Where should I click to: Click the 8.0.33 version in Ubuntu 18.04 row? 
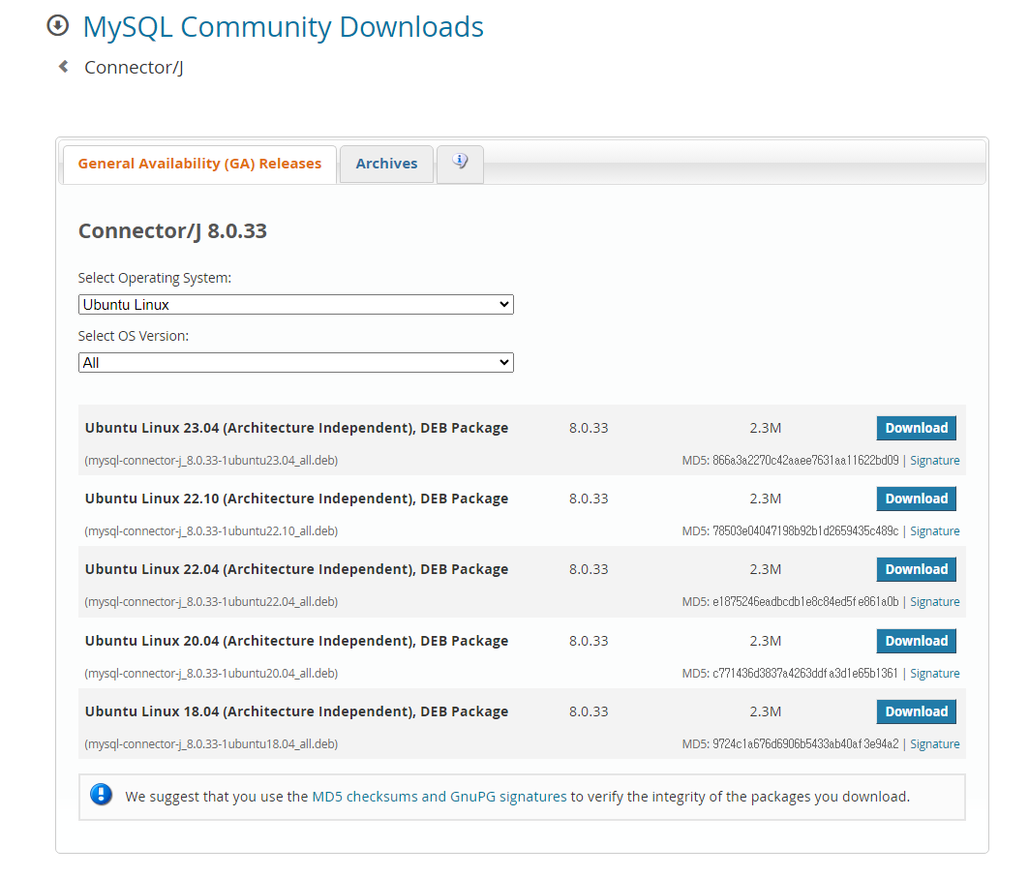[589, 712]
